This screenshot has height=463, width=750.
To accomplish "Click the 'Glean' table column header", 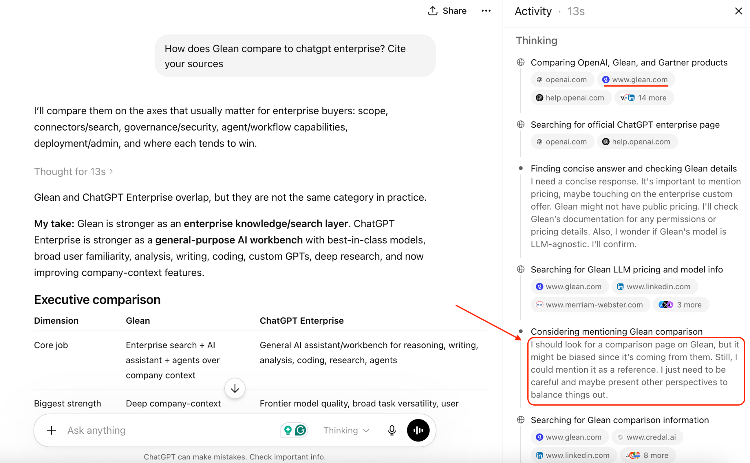I will coord(138,320).
